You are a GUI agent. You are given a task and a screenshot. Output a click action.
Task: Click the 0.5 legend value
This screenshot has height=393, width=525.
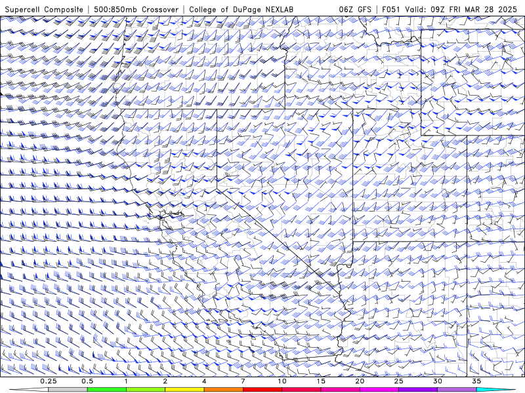pos(87,381)
